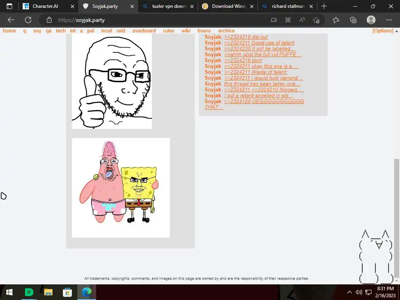Viewport: 400px width, 300px height.
Task: Open the Favorites list icon
Action: point(336,20)
